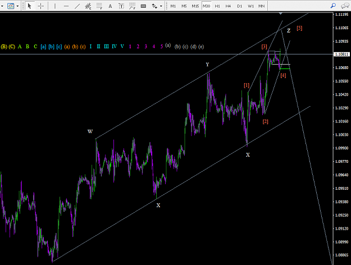Select the blue [a] wave label
The height and width of the screenshot is (265, 351).
click(43, 47)
